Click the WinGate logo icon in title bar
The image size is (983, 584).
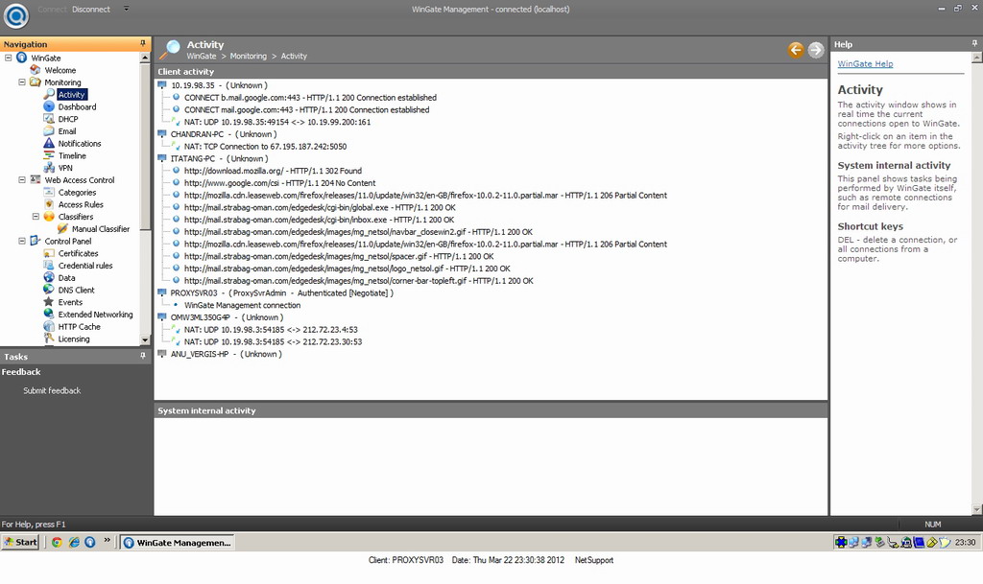coord(16,15)
